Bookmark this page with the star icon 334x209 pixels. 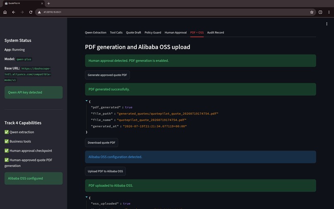point(312,12)
